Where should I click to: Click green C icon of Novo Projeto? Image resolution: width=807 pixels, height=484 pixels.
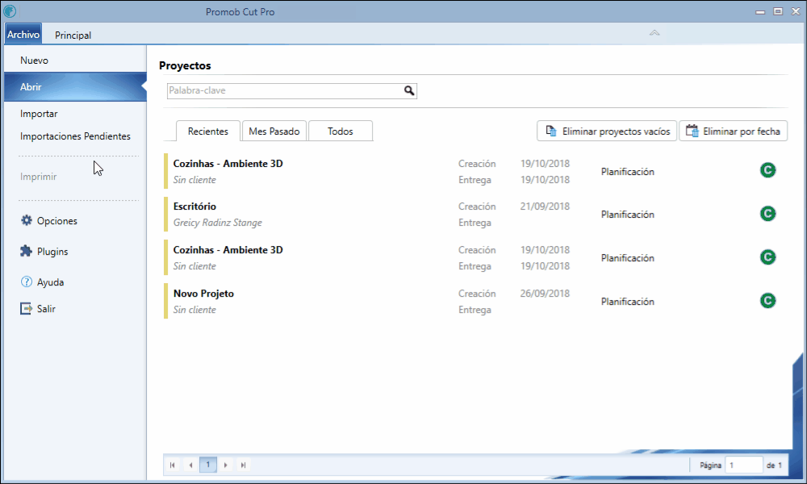click(768, 300)
